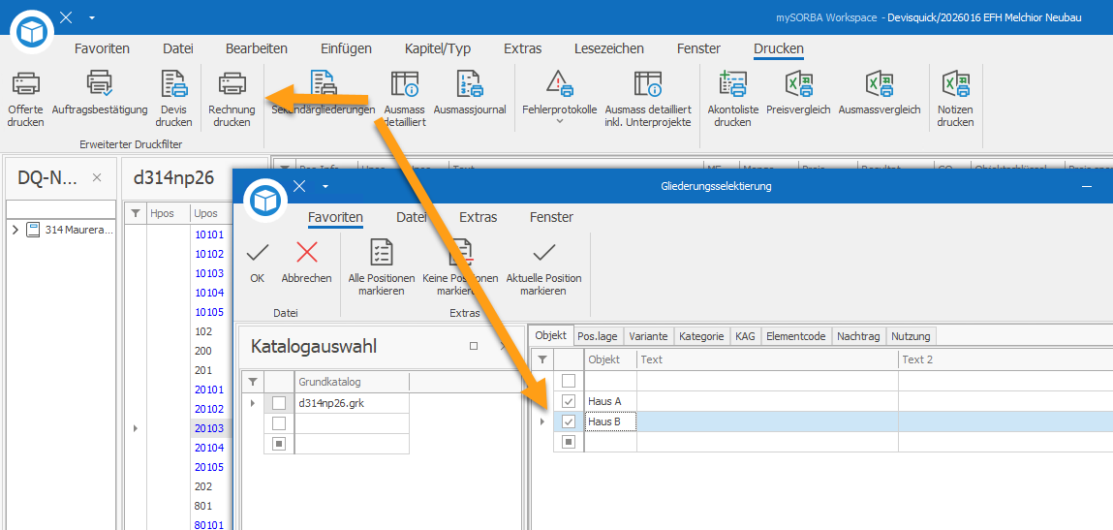Open the Kapitel/Typ ribbon tab
Viewport: 1113px width, 530px height.
pos(438,49)
